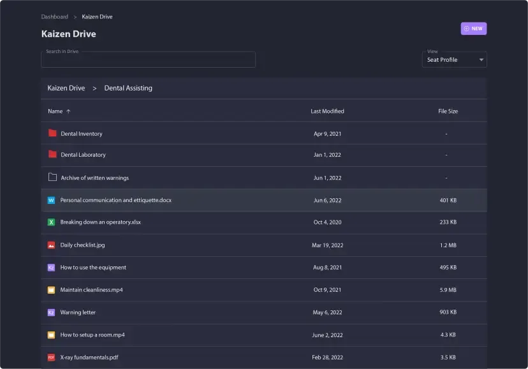This screenshot has height=369, width=528.
Task: Open How to use the equipment file
Action: coord(93,268)
